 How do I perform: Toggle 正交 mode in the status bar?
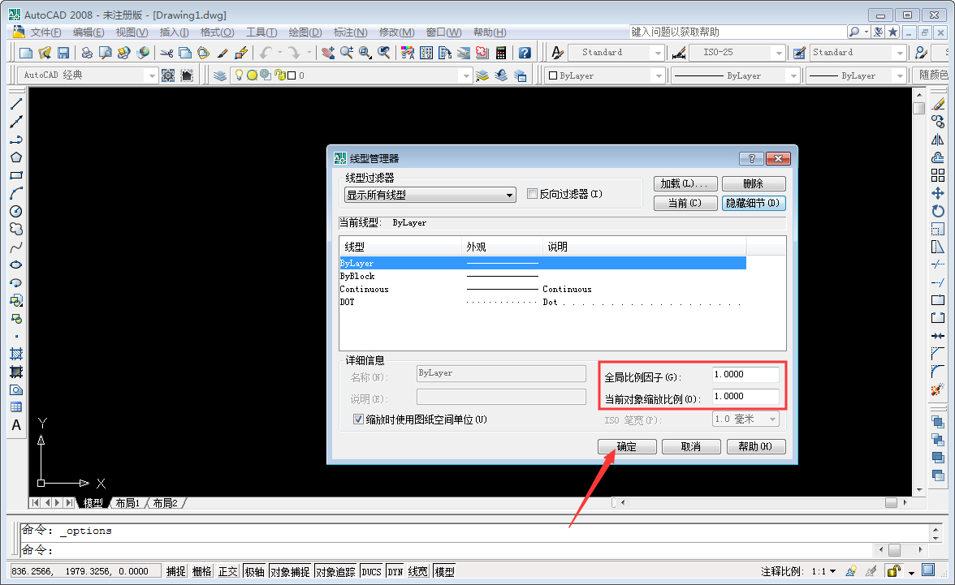pos(229,570)
